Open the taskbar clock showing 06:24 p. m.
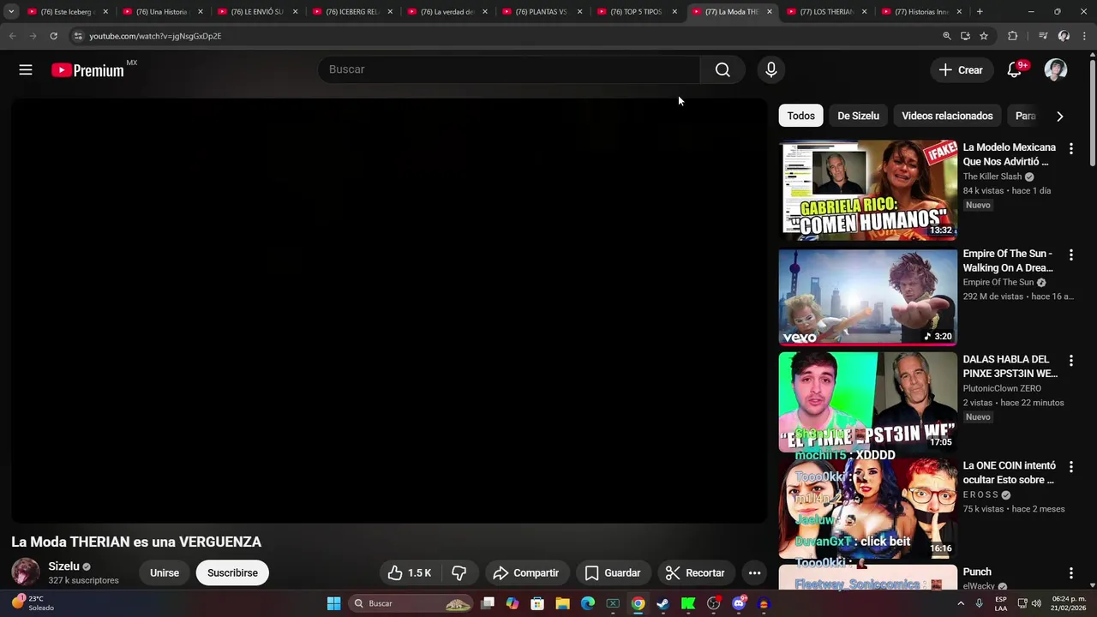 [x=1069, y=603]
